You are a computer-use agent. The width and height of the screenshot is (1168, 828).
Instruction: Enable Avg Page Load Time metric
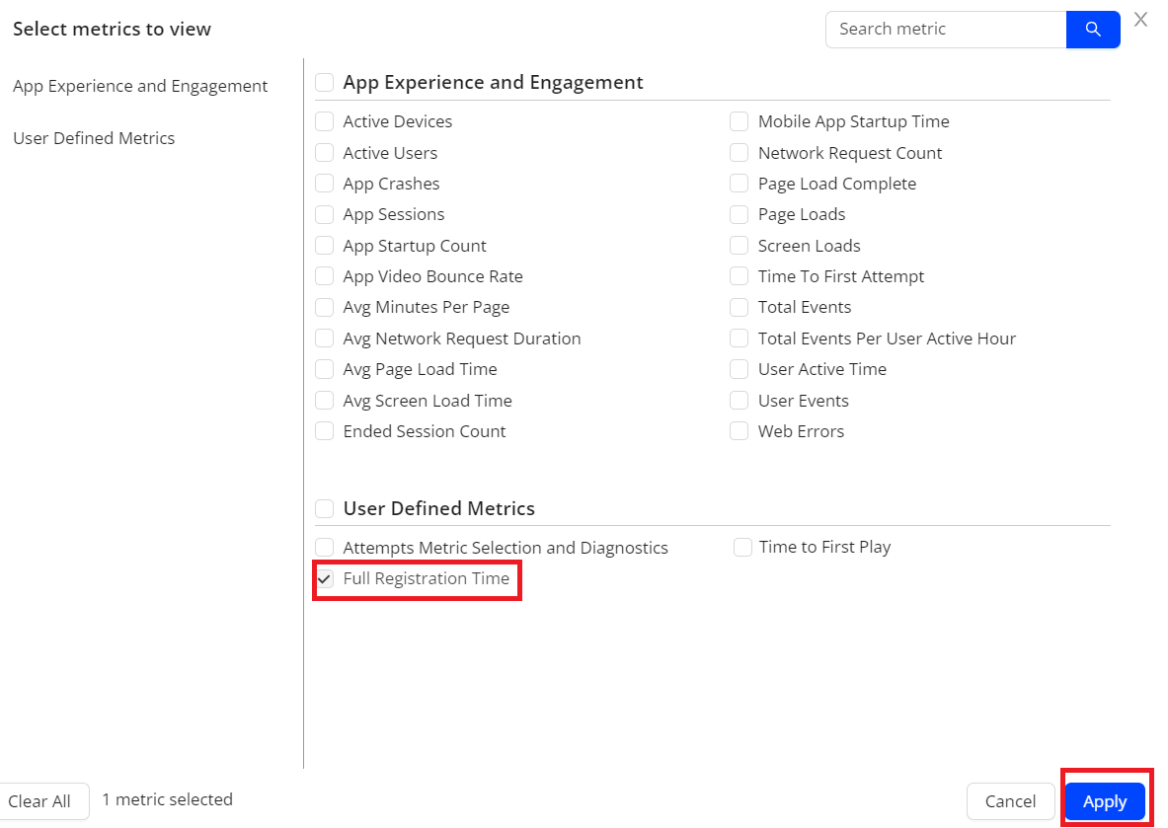point(324,369)
